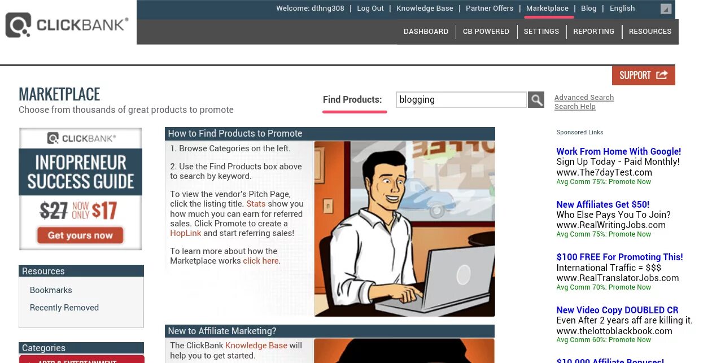
Task: Click the ClickBank Knowledge Base text link
Action: pyautogui.click(x=256, y=345)
